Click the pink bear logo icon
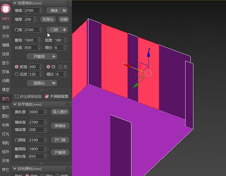Viewport: 226px width, 176px height. [5, 8]
